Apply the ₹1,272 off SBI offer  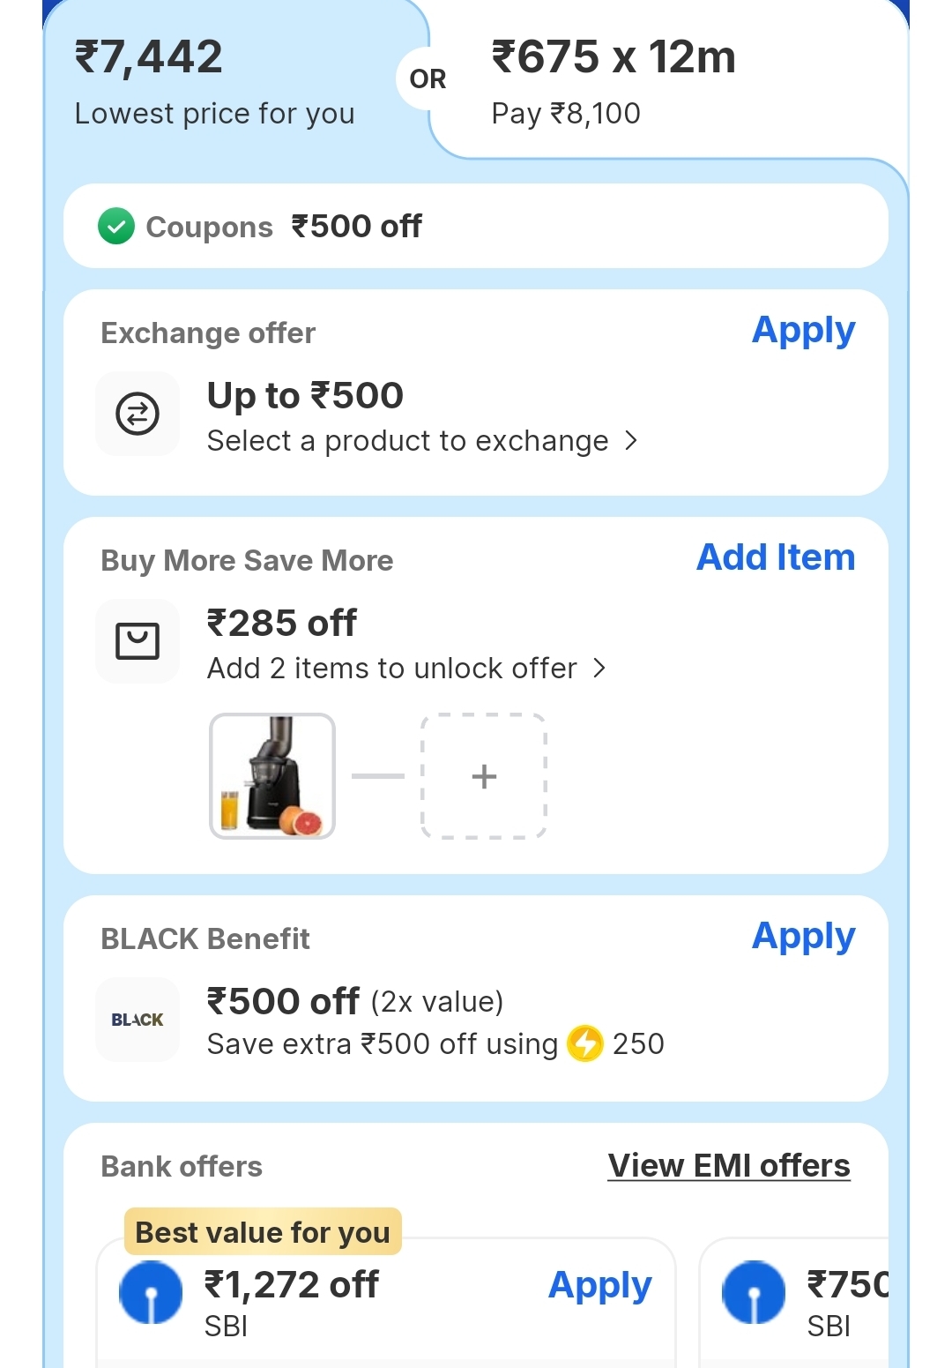pos(599,1286)
